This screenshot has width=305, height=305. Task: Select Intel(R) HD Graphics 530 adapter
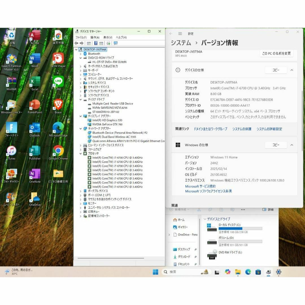[107, 120]
